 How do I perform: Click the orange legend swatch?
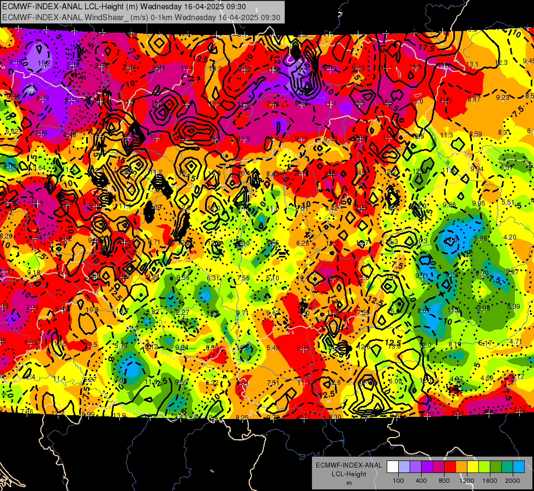point(461,466)
